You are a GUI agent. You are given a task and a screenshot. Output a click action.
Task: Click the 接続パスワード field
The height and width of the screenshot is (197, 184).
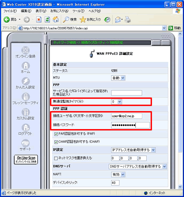[x=130, y=125]
